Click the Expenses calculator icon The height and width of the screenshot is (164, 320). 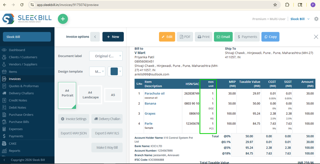[x=4, y=129]
